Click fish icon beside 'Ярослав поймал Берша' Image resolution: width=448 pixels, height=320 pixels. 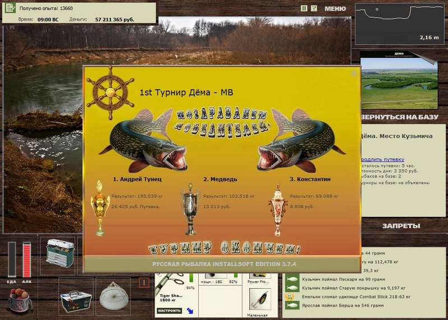[292, 305]
